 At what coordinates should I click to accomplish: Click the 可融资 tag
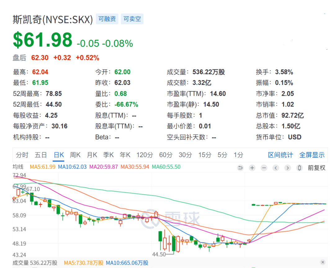[107, 19]
